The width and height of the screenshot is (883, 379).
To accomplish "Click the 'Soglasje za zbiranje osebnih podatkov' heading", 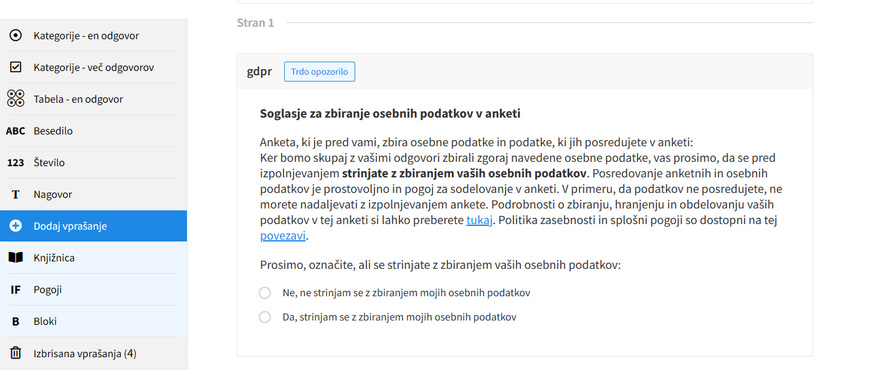I will click(x=390, y=114).
